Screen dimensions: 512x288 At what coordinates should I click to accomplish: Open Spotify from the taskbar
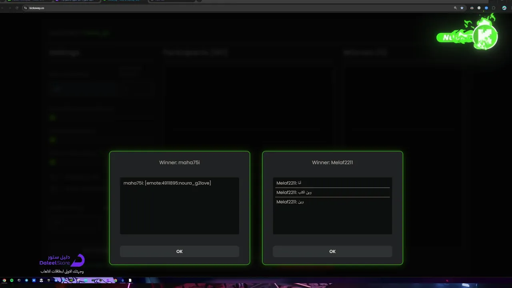point(12,280)
